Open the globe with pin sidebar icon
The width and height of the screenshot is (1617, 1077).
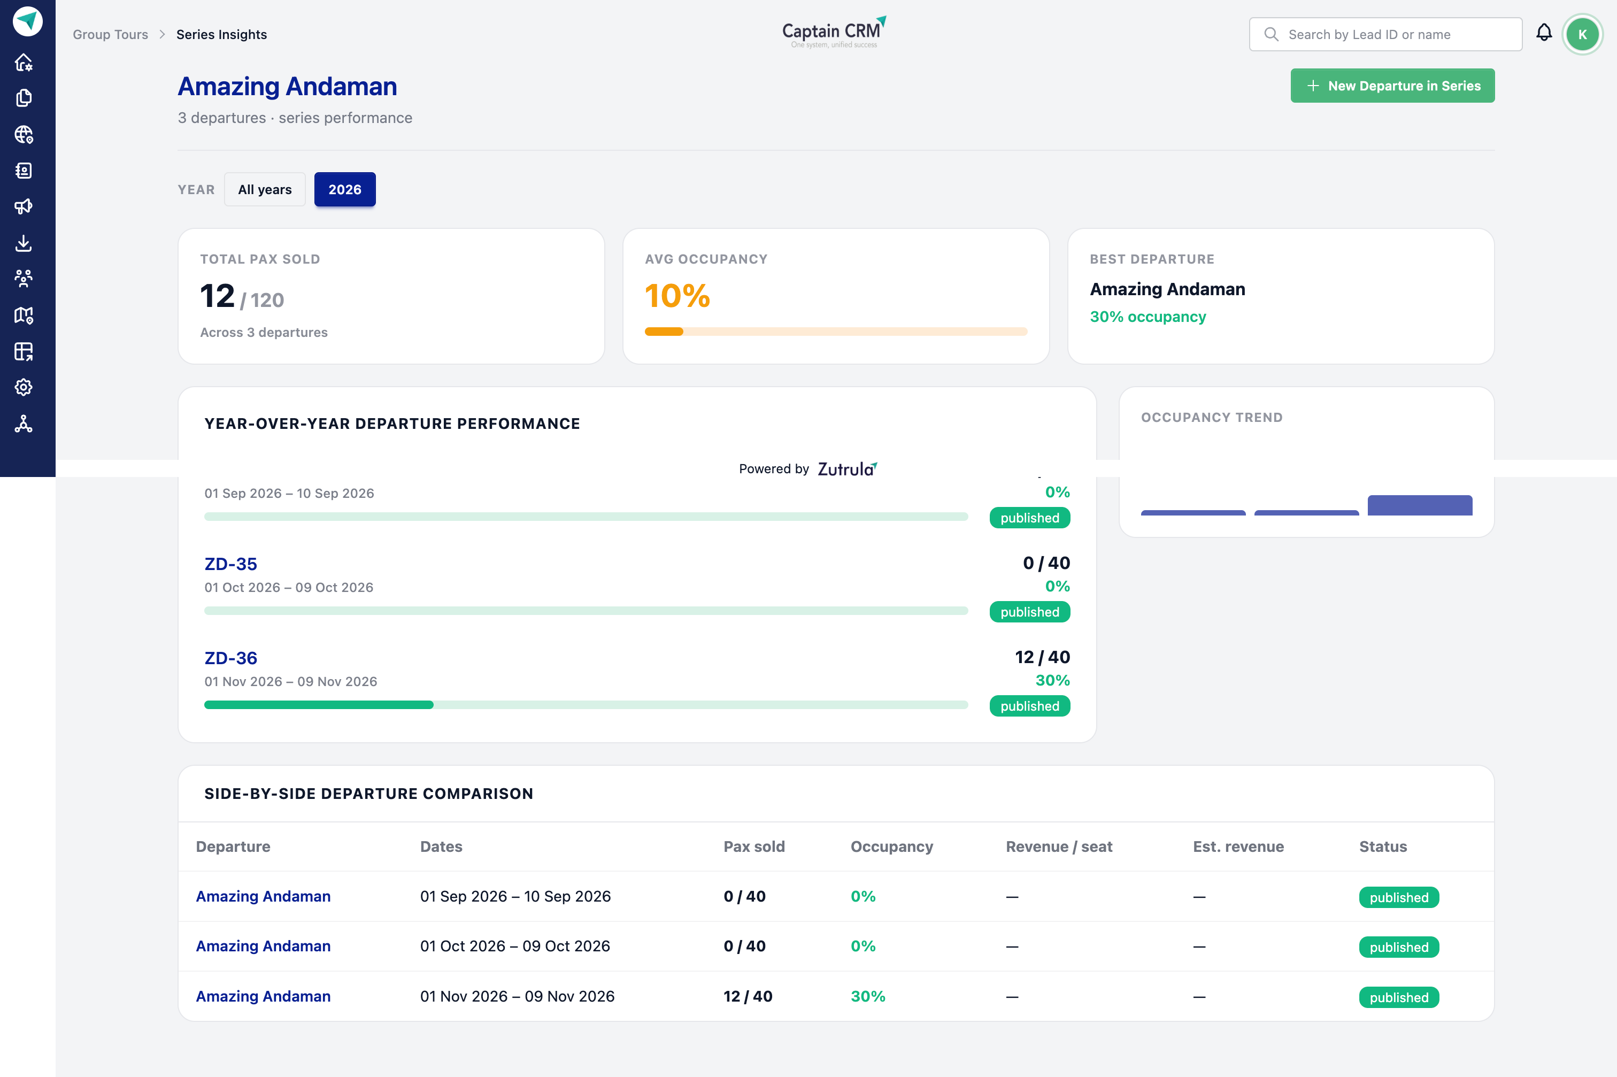click(x=24, y=135)
